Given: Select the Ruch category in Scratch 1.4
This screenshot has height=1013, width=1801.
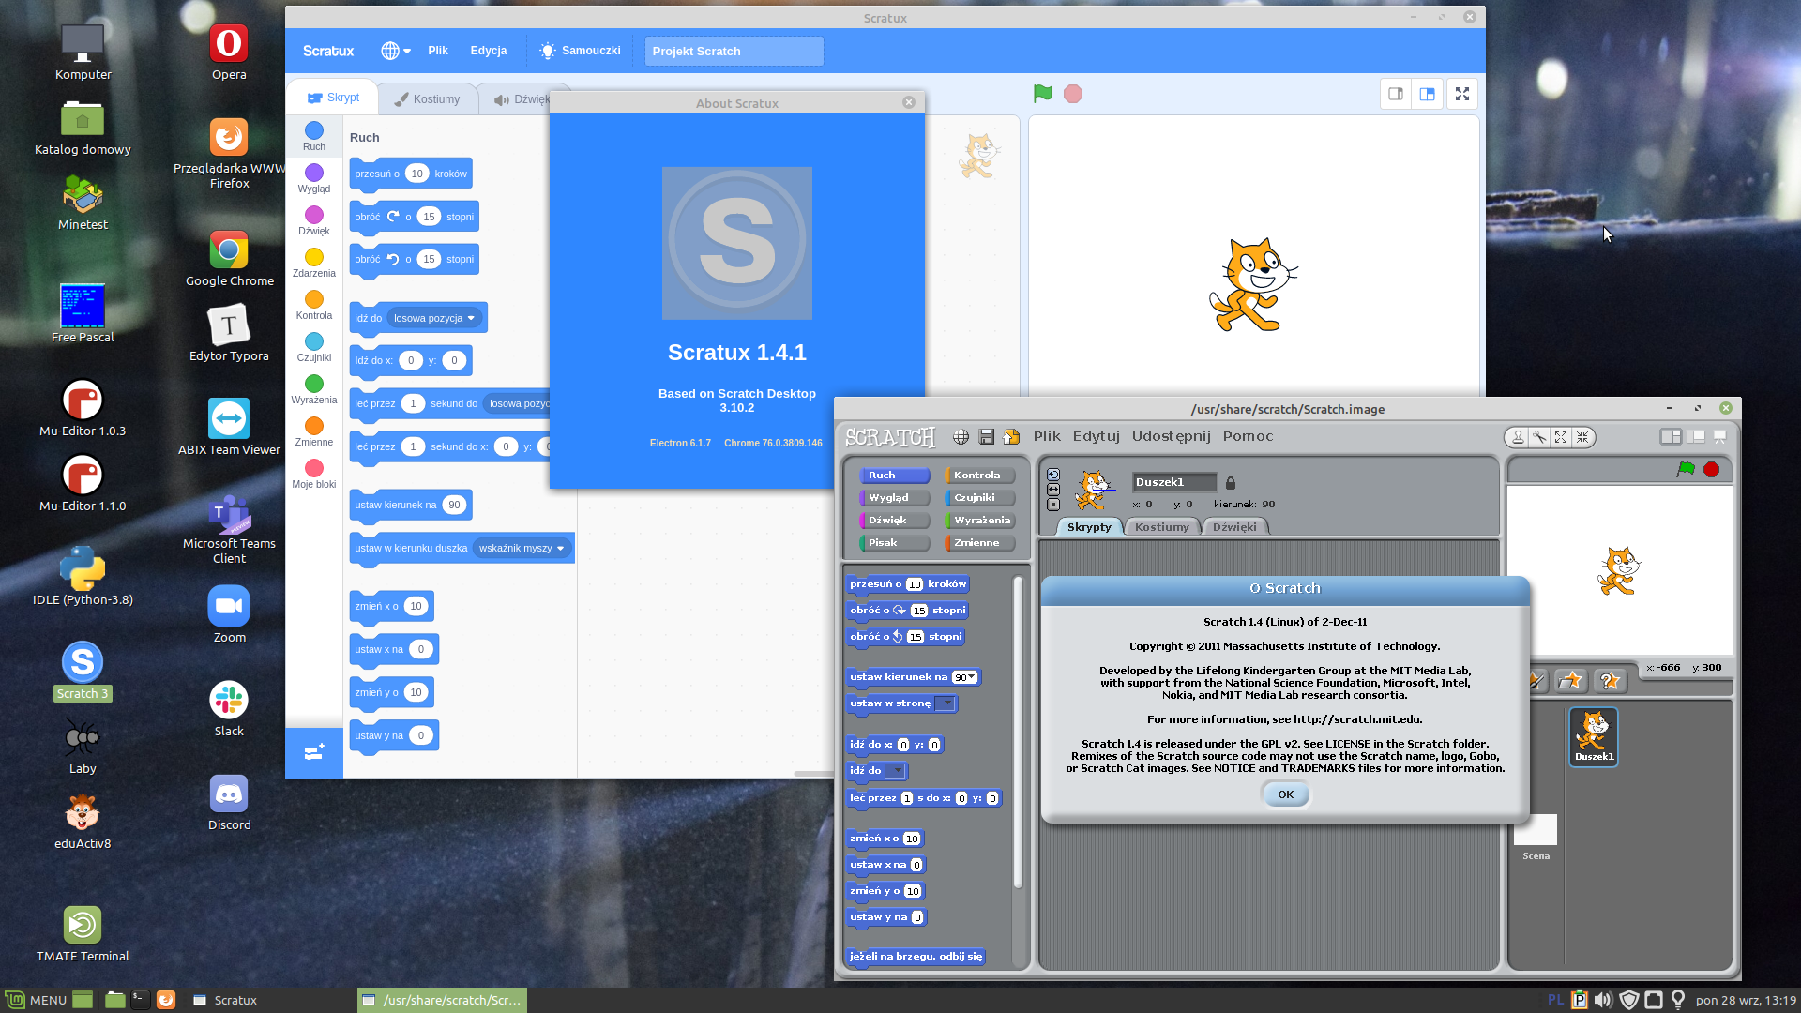Looking at the screenshot, I should point(895,476).
